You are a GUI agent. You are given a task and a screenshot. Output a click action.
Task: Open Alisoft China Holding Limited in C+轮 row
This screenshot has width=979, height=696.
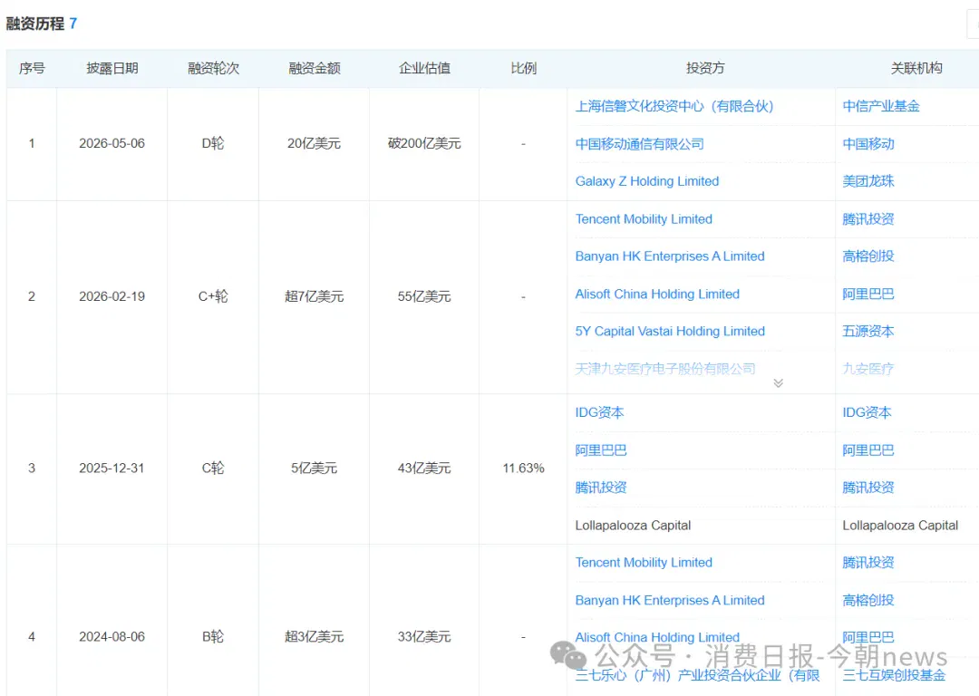657,294
